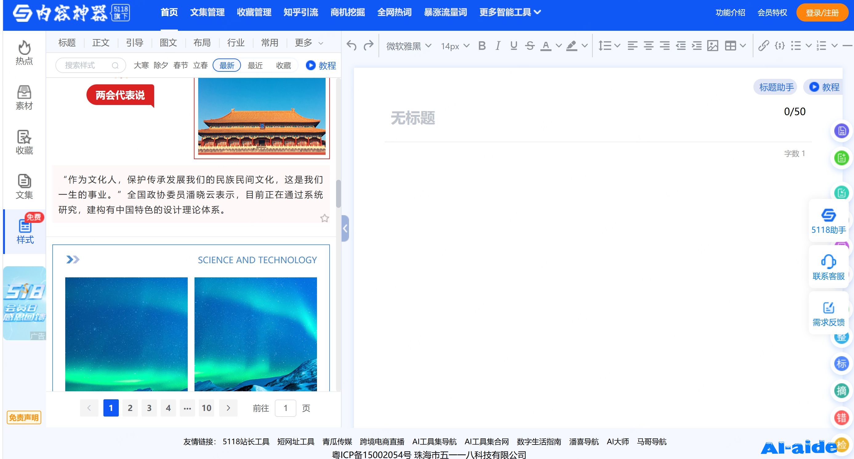Screen dimensions: 854x459
Task: Collapse the style panel with side arrow
Action: point(345,228)
